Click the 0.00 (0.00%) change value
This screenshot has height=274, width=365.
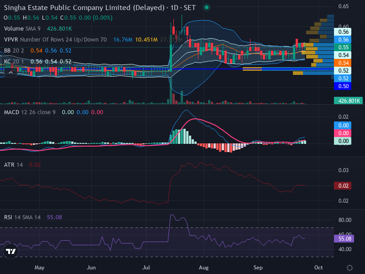[x=96, y=18]
